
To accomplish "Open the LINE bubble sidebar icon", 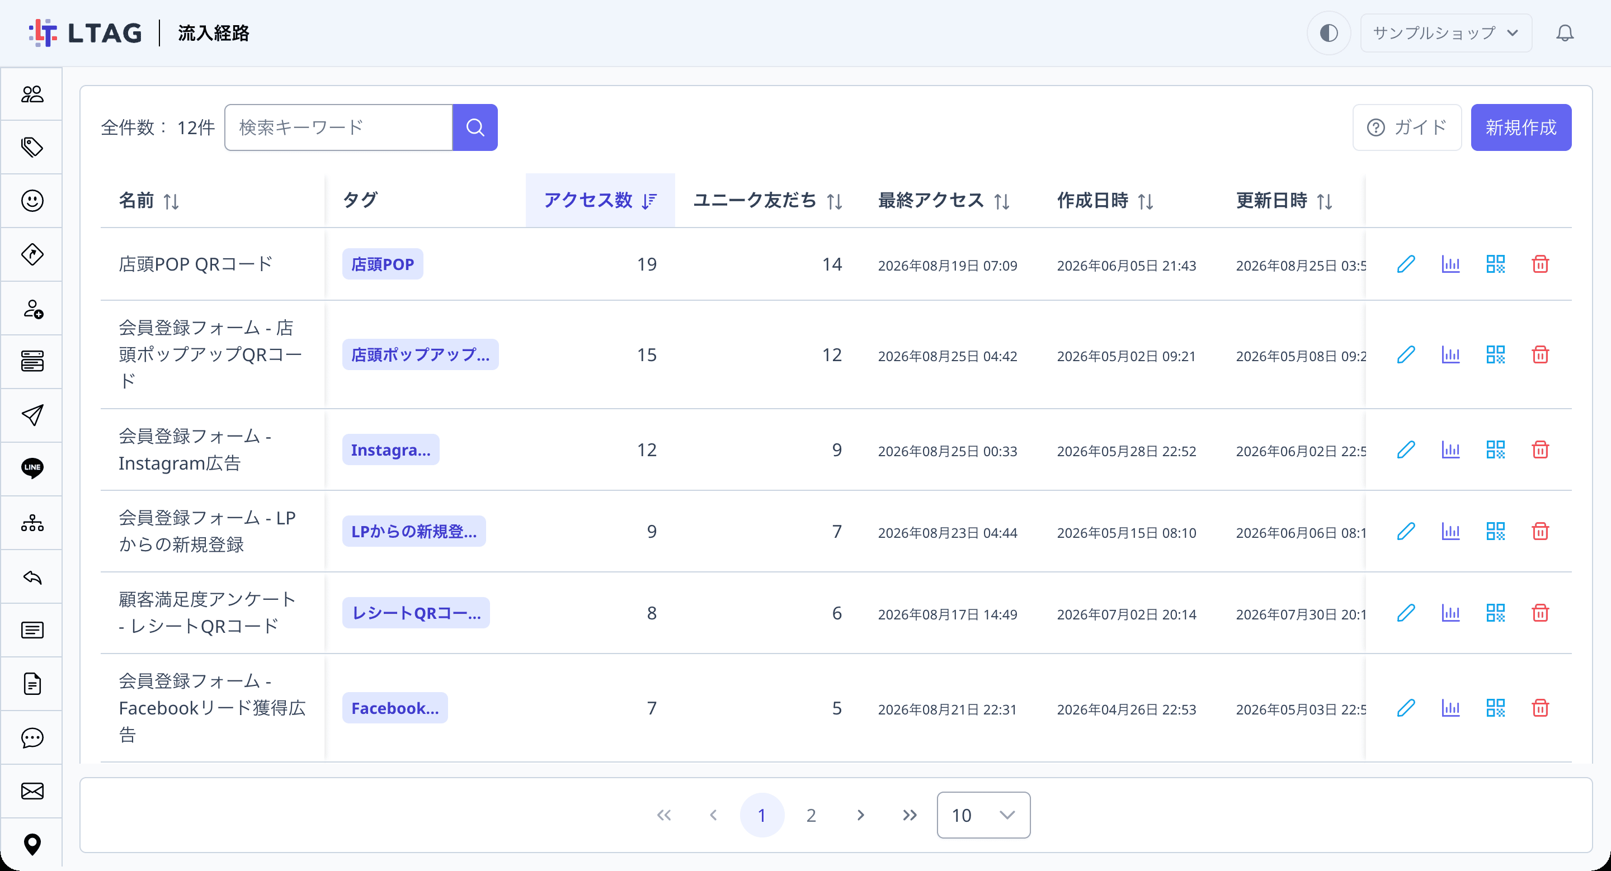I will pos(32,468).
